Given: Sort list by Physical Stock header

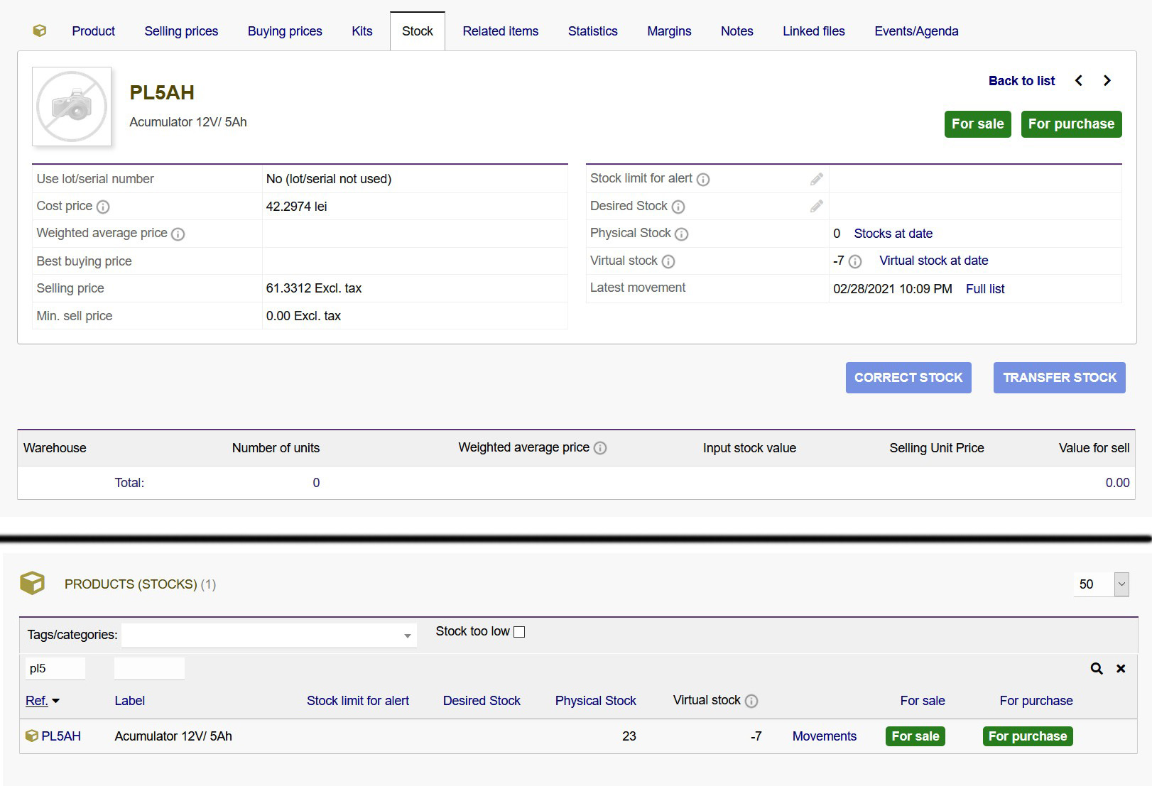Looking at the screenshot, I should 596,701.
